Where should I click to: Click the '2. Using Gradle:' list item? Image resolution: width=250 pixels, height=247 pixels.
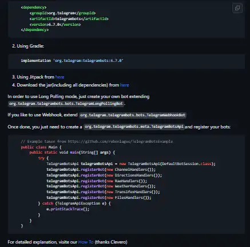click(x=28, y=46)
